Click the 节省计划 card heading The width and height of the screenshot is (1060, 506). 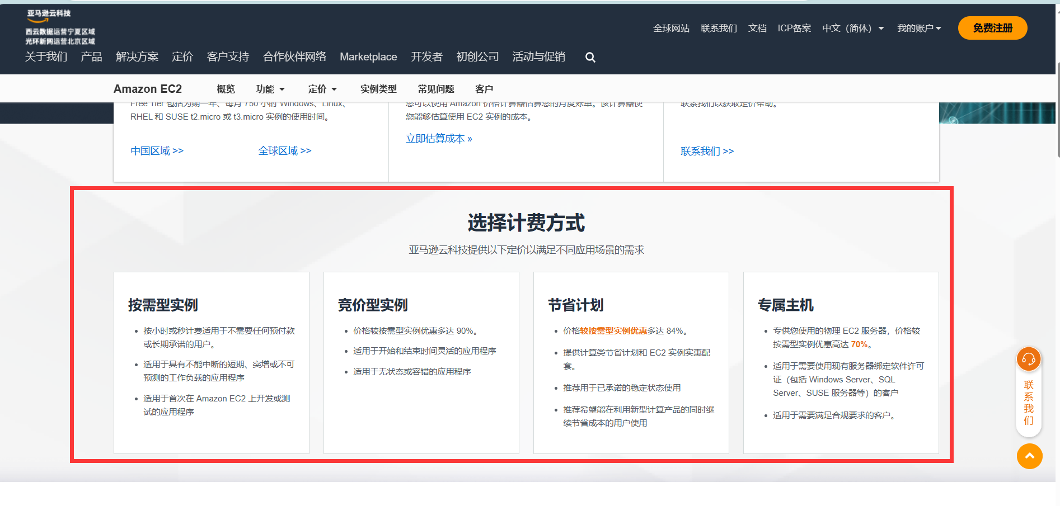pos(575,305)
